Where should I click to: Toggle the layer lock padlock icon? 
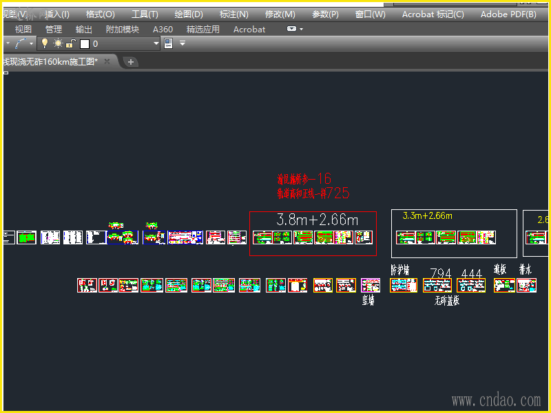coord(71,43)
